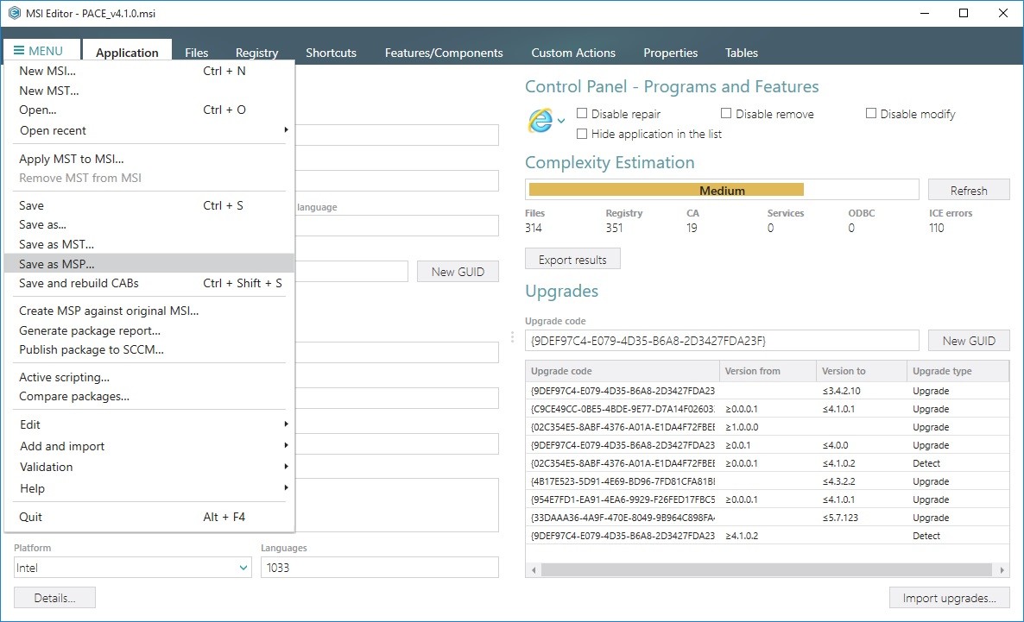1024x622 pixels.
Task: Click the upgrades table horizontal scrollbar
Action: coord(768,569)
